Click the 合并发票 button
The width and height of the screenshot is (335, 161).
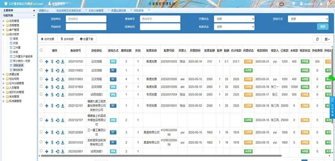tap(47, 39)
